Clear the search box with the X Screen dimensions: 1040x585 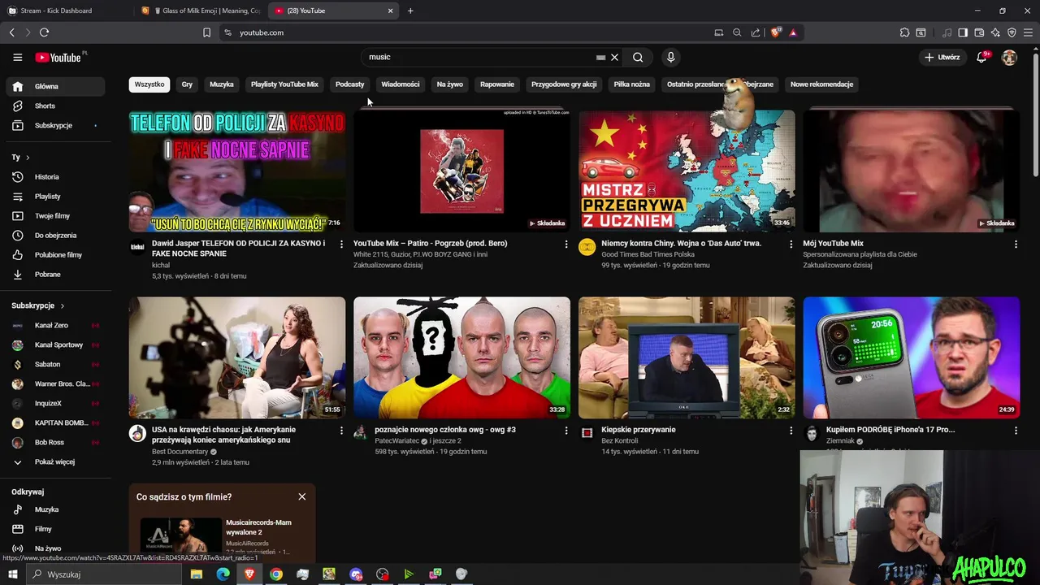pos(614,57)
